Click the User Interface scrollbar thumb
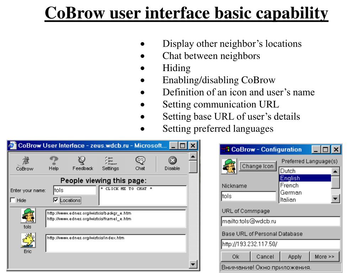This screenshot has width=364, height=273. (193, 167)
